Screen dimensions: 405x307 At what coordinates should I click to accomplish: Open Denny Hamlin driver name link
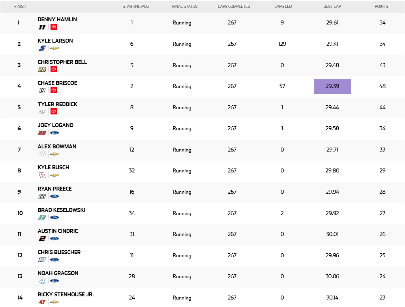tap(57, 19)
